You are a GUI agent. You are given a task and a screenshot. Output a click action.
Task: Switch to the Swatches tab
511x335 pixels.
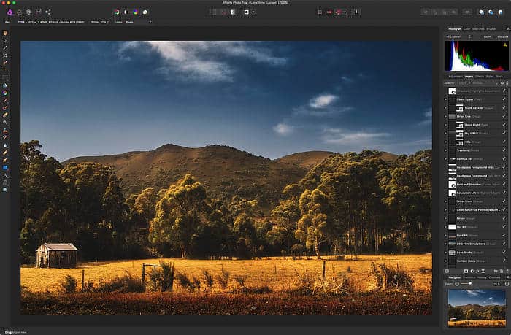(x=478, y=29)
